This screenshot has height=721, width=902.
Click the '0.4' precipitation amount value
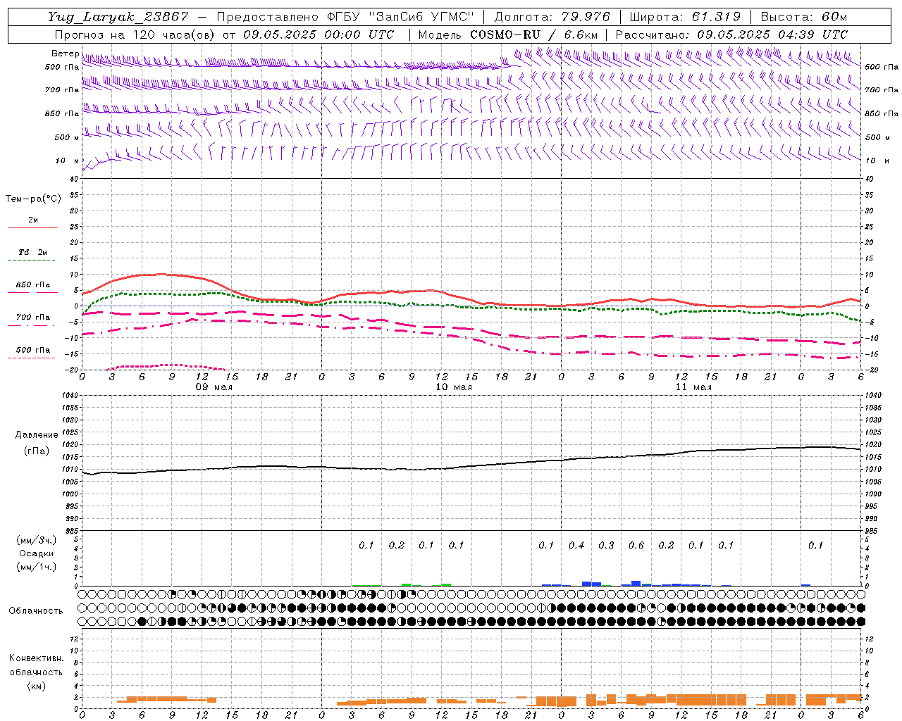tap(576, 545)
